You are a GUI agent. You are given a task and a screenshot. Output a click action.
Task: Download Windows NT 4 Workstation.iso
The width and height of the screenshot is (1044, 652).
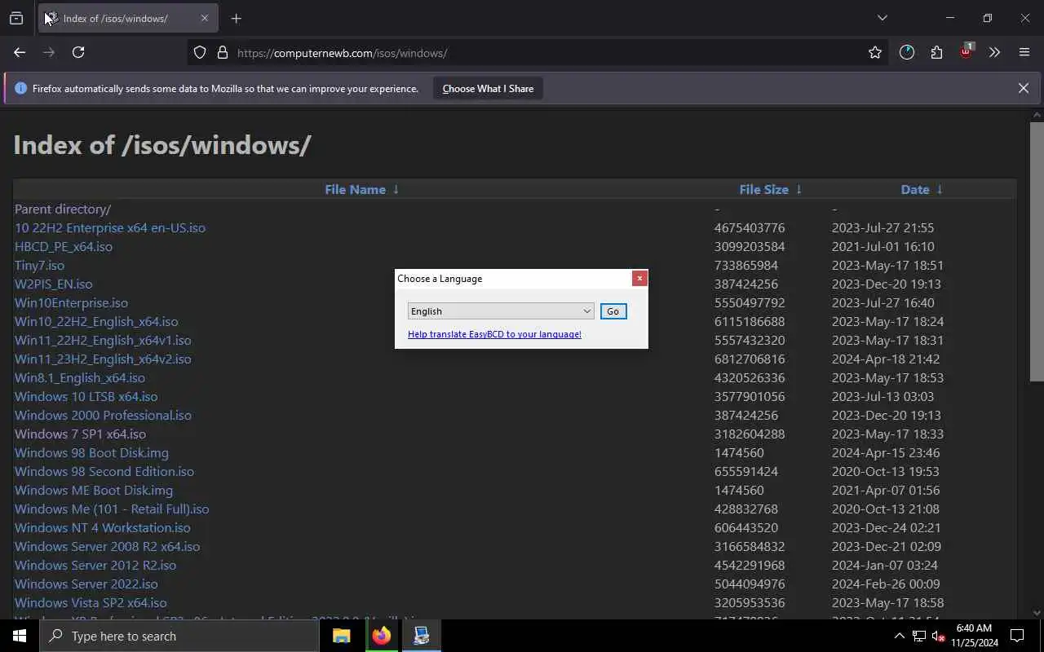103,527
